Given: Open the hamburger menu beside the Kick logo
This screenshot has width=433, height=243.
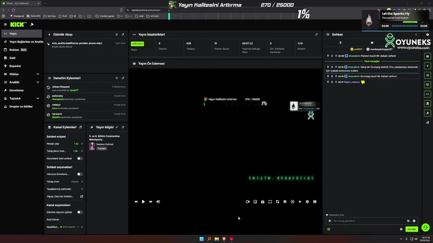Looking at the screenshot, I should tap(5, 25).
